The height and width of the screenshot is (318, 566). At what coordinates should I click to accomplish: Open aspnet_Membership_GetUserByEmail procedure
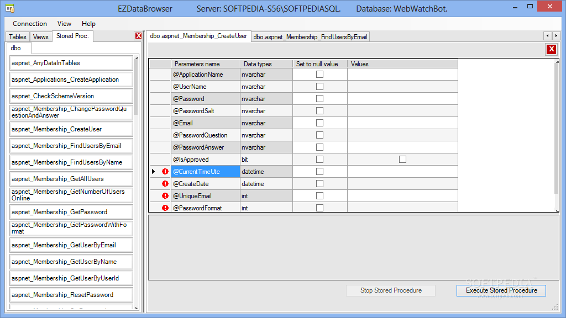tap(71, 246)
